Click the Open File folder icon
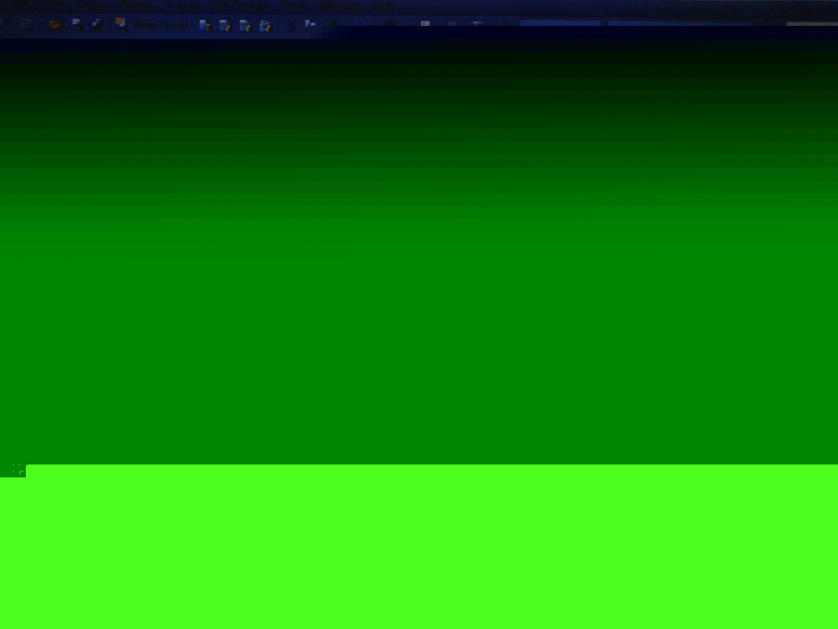Screen dimensions: 838x629 coord(55,24)
